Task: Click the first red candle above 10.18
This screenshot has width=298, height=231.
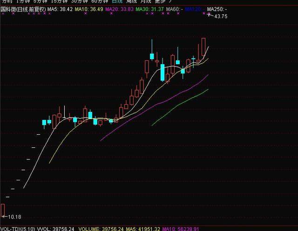Action: point(3,210)
